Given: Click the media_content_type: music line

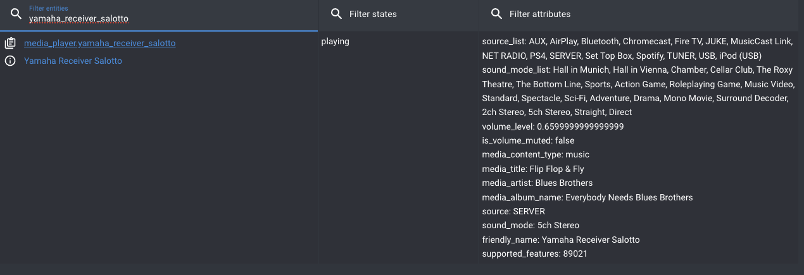Looking at the screenshot, I should coord(536,155).
